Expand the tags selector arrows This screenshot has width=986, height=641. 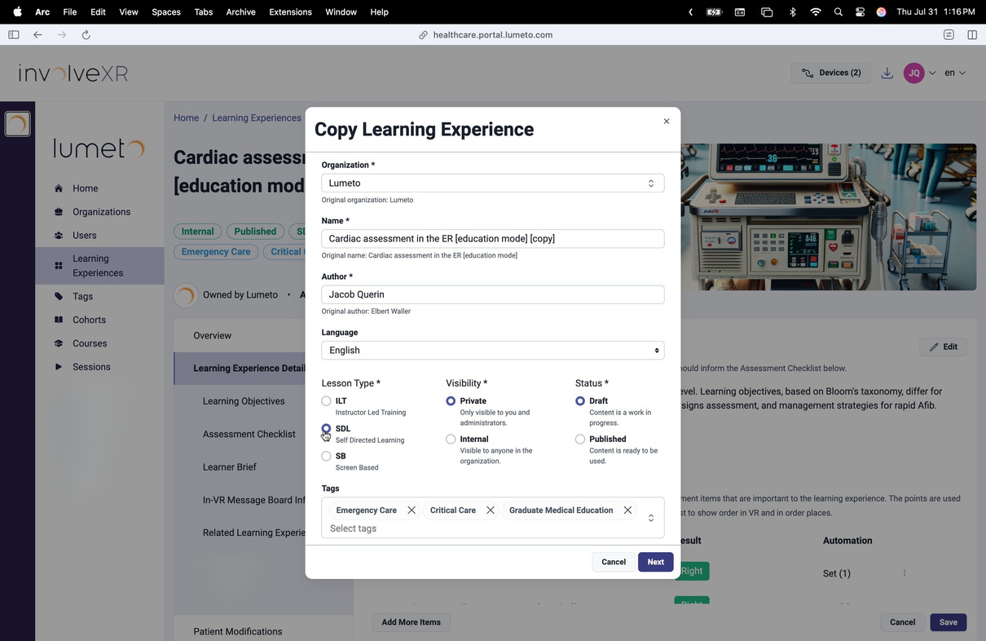pos(650,518)
